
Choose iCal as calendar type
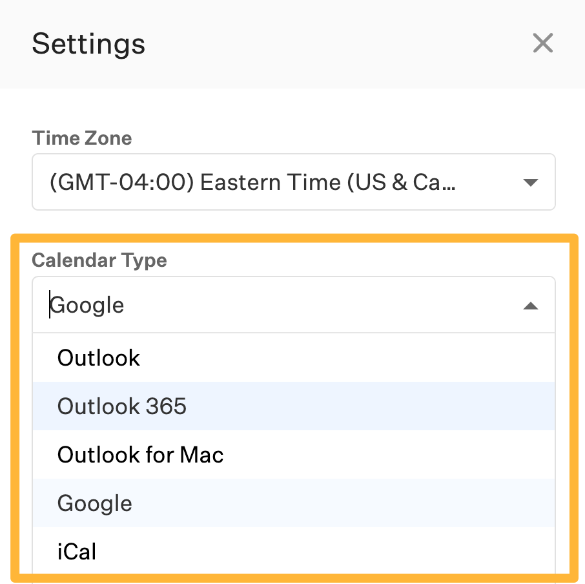coord(77,551)
